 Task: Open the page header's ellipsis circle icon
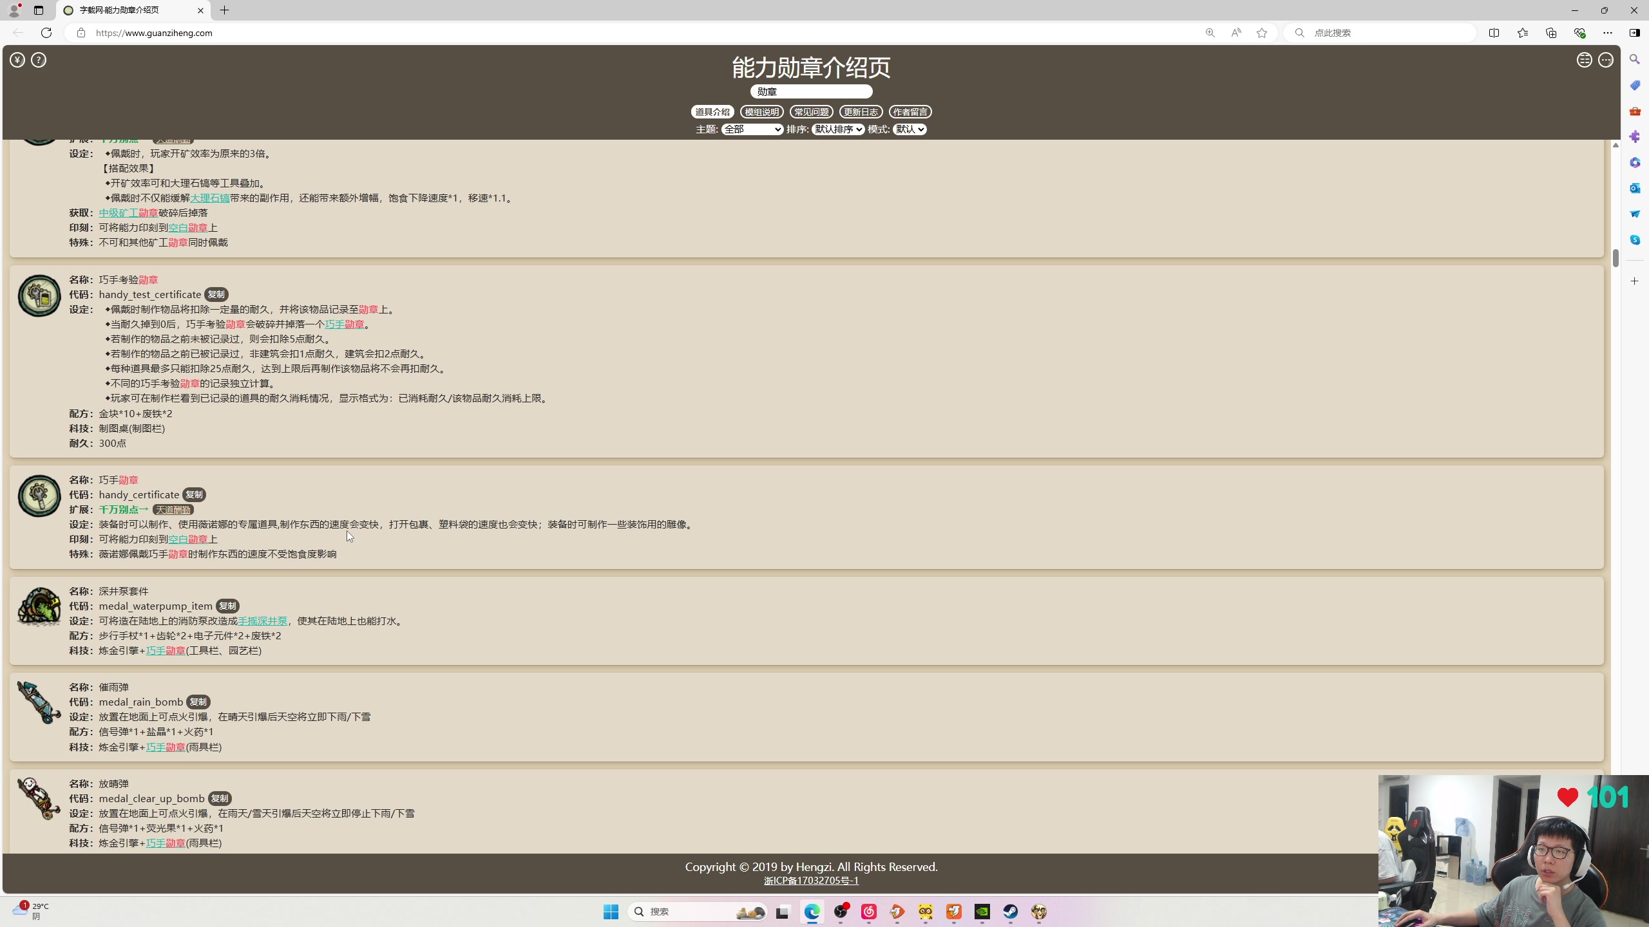coord(1606,60)
